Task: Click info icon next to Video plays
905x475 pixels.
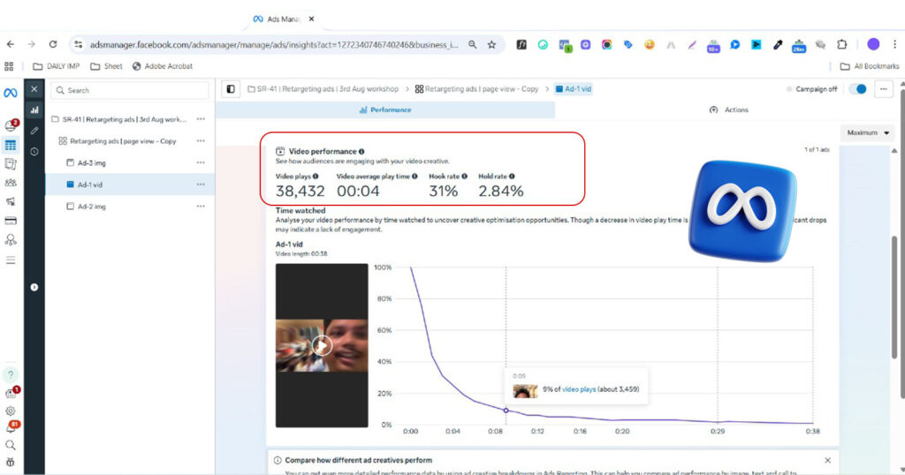Action: pyautogui.click(x=316, y=177)
